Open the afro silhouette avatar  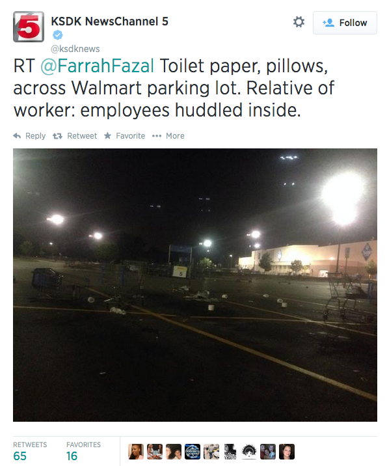[x=249, y=452]
